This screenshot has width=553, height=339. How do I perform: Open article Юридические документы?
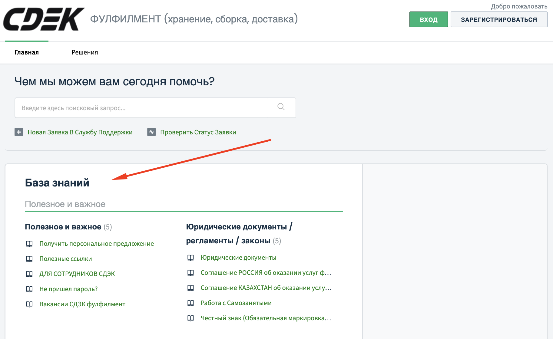click(239, 258)
